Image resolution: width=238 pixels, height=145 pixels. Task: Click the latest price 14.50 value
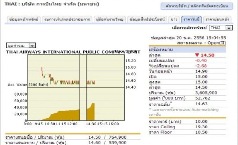[208, 55]
